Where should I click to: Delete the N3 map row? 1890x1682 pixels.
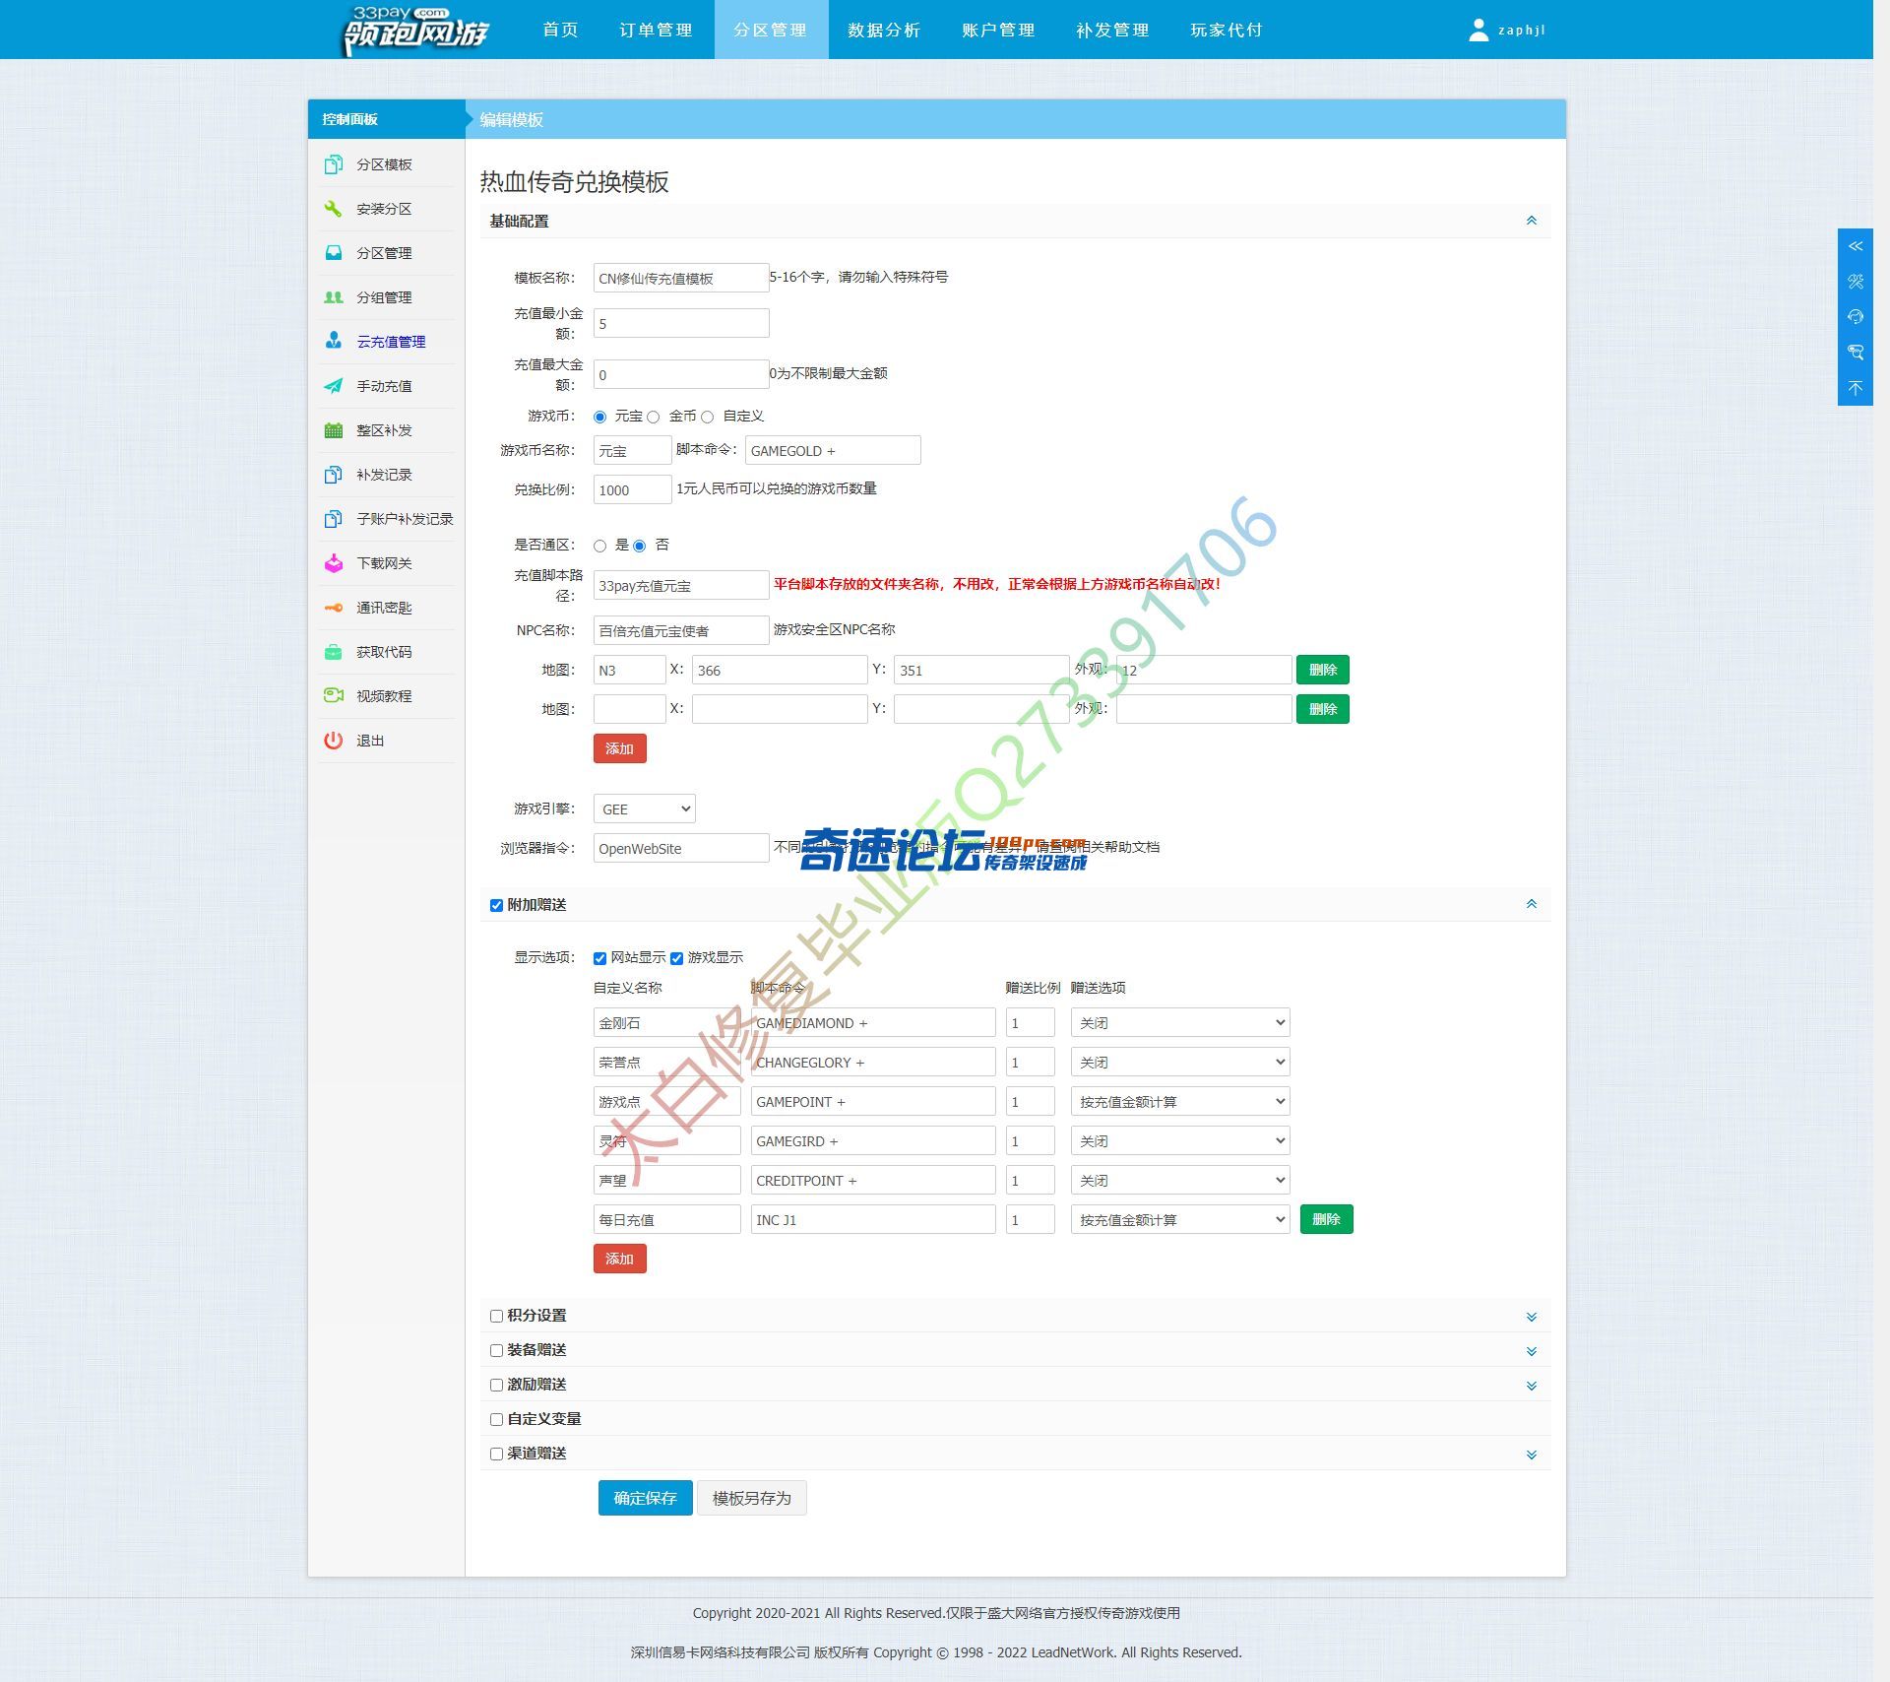(1322, 670)
